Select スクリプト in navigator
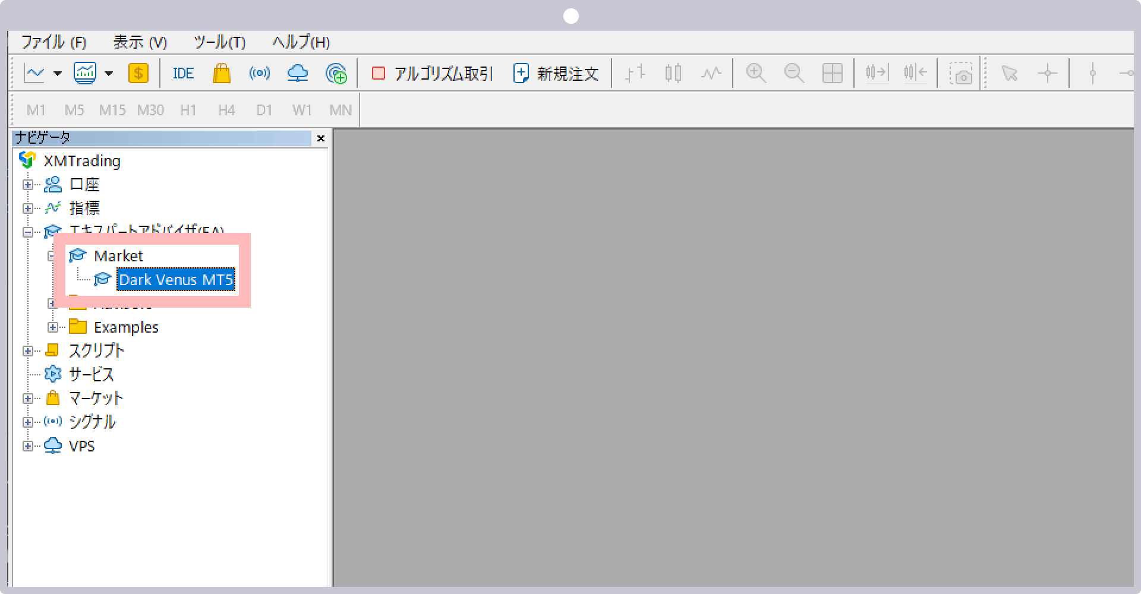The height and width of the screenshot is (594, 1141). click(96, 351)
